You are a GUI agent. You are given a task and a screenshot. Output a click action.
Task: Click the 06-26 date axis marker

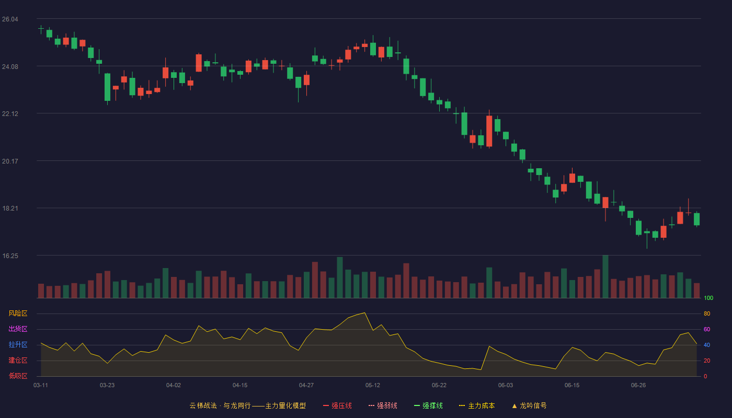coord(638,385)
